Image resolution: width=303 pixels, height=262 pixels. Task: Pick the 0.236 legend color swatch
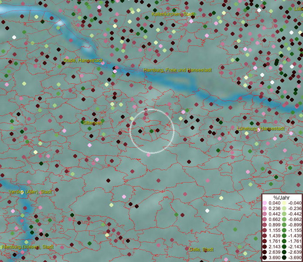(265, 208)
